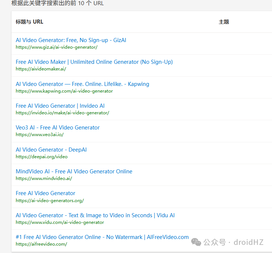Open Free AI Video Generator Invideo AI link
The image size is (272, 253).
click(x=60, y=106)
